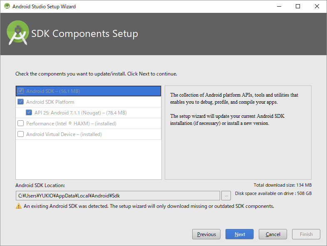
Task: Focus the Android SDK Location path field
Action: [117, 196]
